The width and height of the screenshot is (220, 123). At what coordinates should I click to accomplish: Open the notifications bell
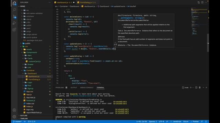(x=206, y=122)
